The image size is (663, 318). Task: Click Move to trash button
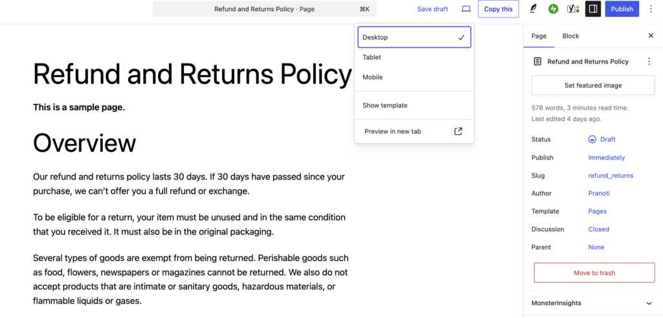[x=594, y=273]
